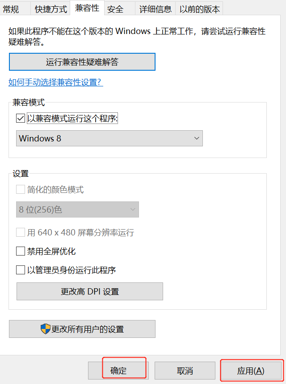
Task: Open 如何手动选择兼容性设置 link
Action: click(55, 82)
